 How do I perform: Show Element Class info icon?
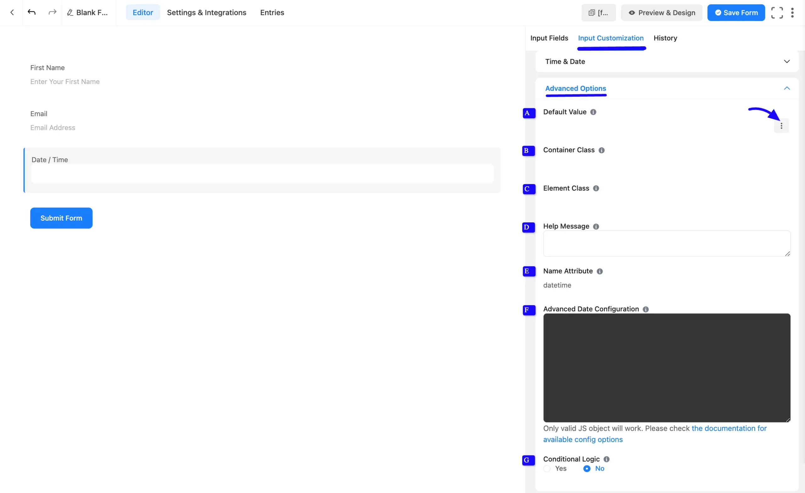(x=596, y=188)
